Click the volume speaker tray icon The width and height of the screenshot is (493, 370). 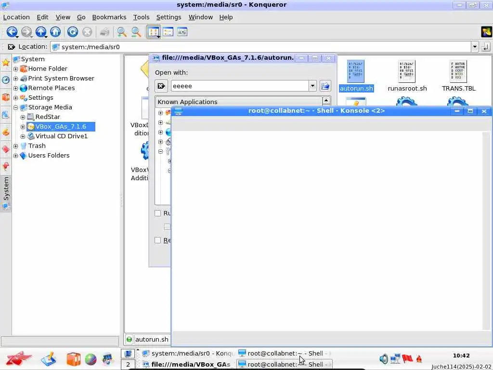point(384,358)
